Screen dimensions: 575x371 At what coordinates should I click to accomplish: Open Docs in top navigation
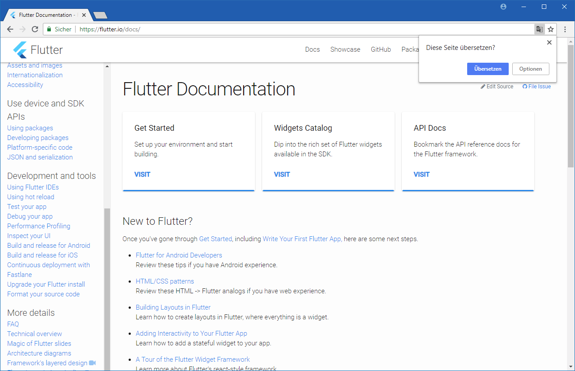tap(312, 49)
